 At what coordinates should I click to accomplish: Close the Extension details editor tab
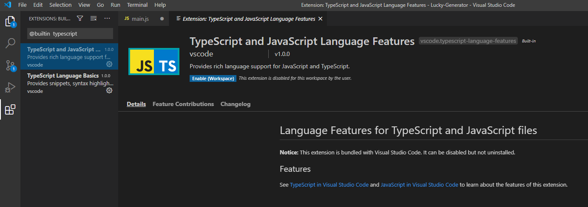coord(321,19)
